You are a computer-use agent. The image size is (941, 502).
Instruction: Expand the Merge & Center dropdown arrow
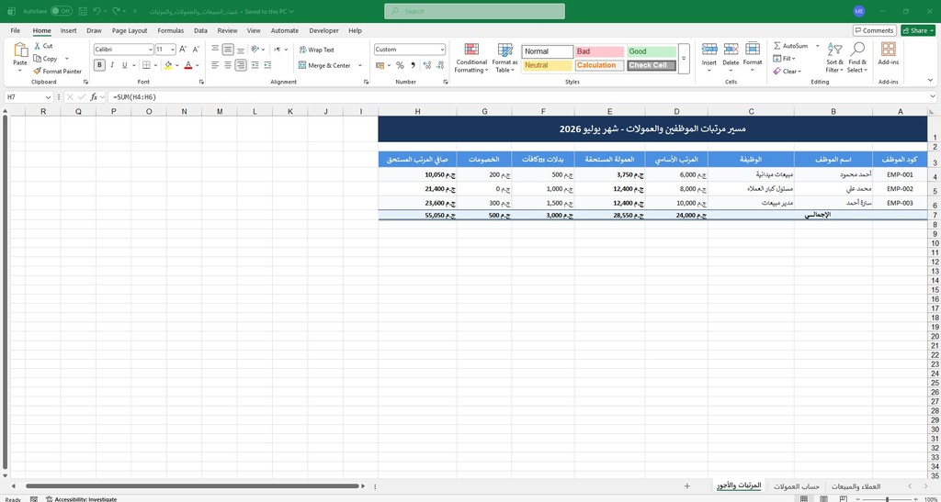click(x=360, y=65)
